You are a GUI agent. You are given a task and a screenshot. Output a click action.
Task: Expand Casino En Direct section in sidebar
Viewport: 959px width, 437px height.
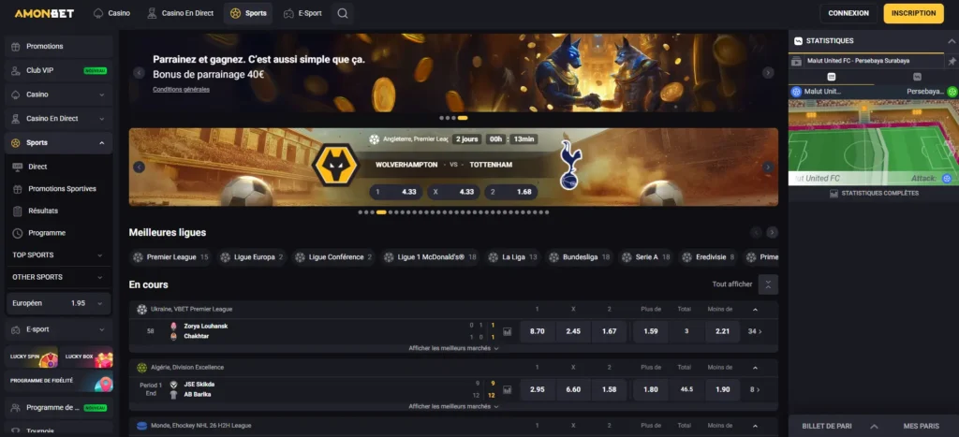tap(59, 119)
